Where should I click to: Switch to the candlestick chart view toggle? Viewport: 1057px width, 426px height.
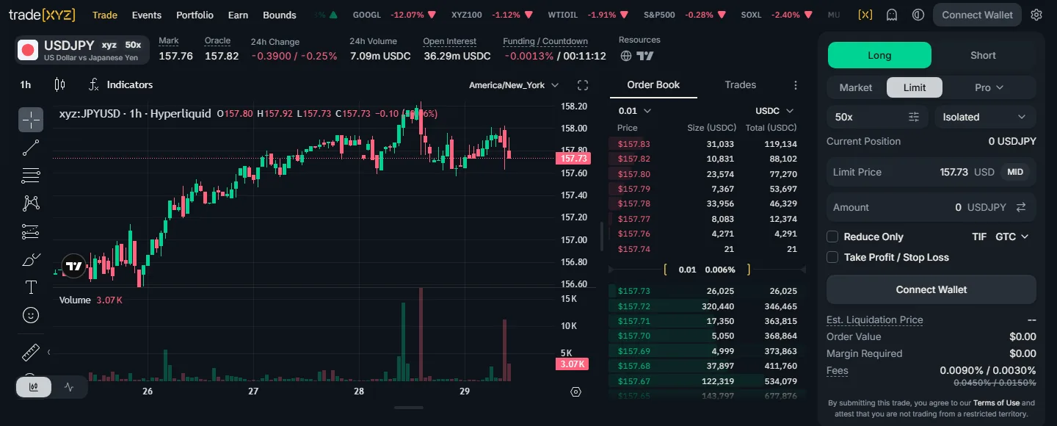pyautogui.click(x=34, y=387)
